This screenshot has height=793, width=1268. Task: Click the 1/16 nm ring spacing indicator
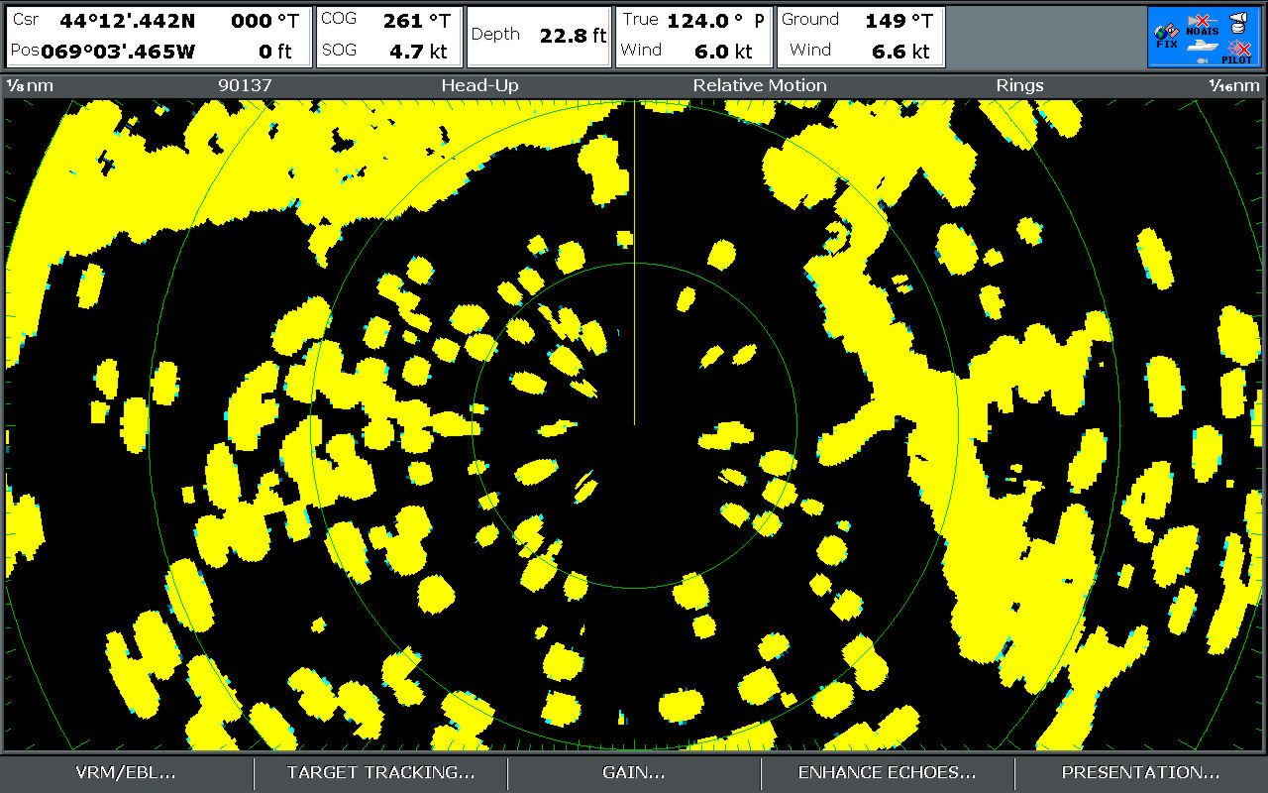pos(1234,85)
